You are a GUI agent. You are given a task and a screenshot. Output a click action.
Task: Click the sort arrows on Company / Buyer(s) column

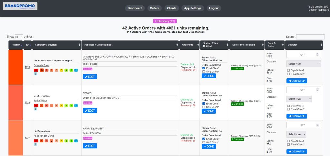[x=79, y=45]
